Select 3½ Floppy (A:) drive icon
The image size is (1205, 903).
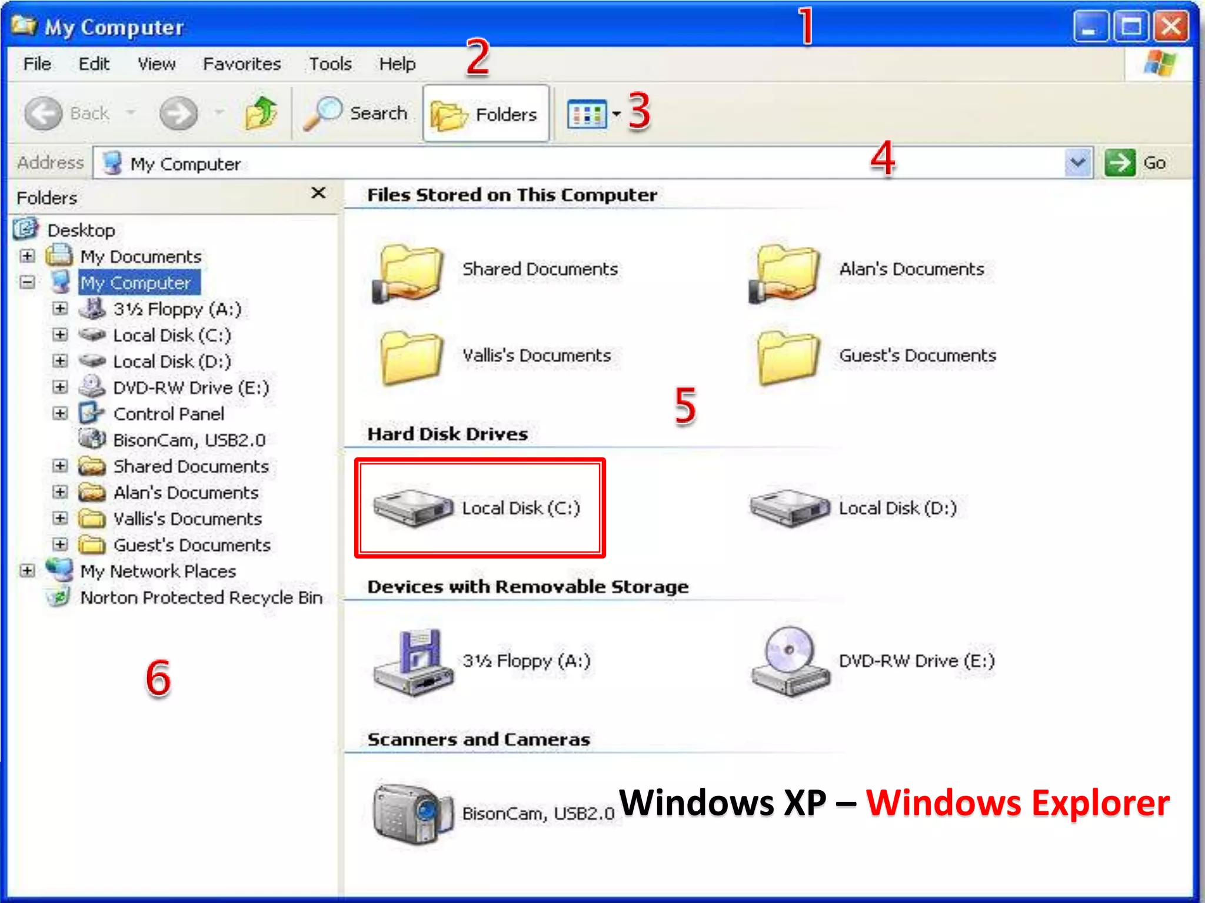click(x=413, y=662)
